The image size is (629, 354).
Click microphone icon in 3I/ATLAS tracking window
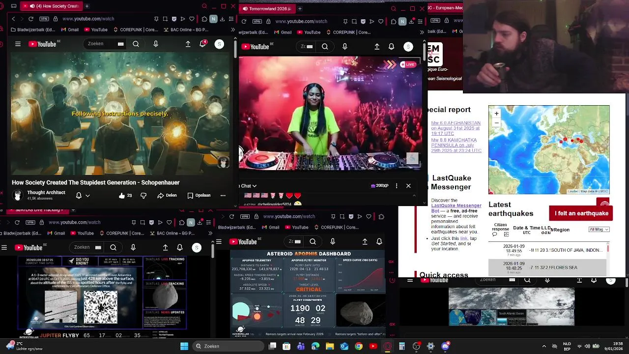pyautogui.click(x=133, y=247)
